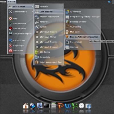Click the About this Computer monitor icon
The height and width of the screenshot is (114, 114).
tap(11, 34)
